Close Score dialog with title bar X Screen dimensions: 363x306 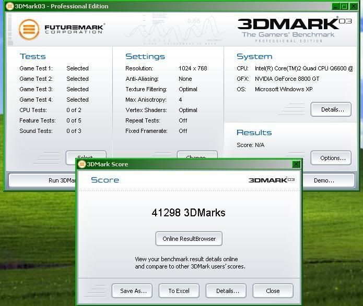point(296,164)
